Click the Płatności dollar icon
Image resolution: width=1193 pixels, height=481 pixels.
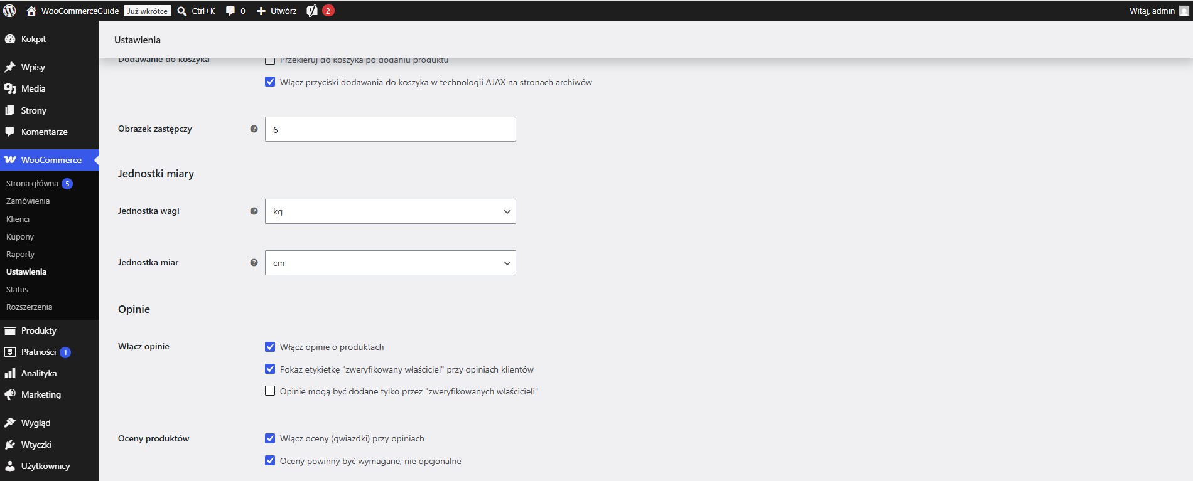[x=9, y=352]
